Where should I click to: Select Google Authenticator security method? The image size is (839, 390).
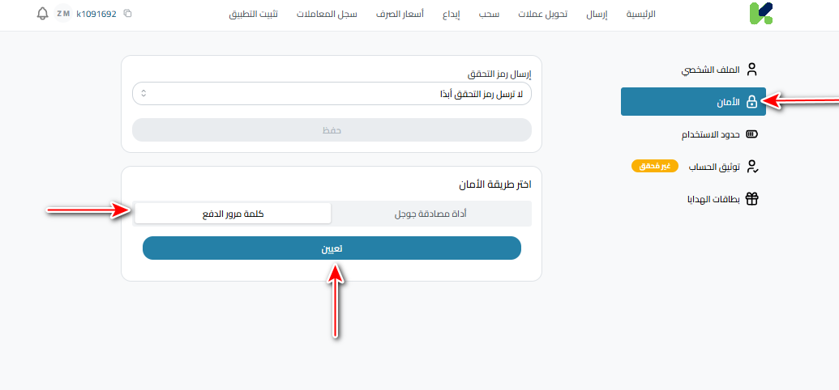click(x=430, y=214)
